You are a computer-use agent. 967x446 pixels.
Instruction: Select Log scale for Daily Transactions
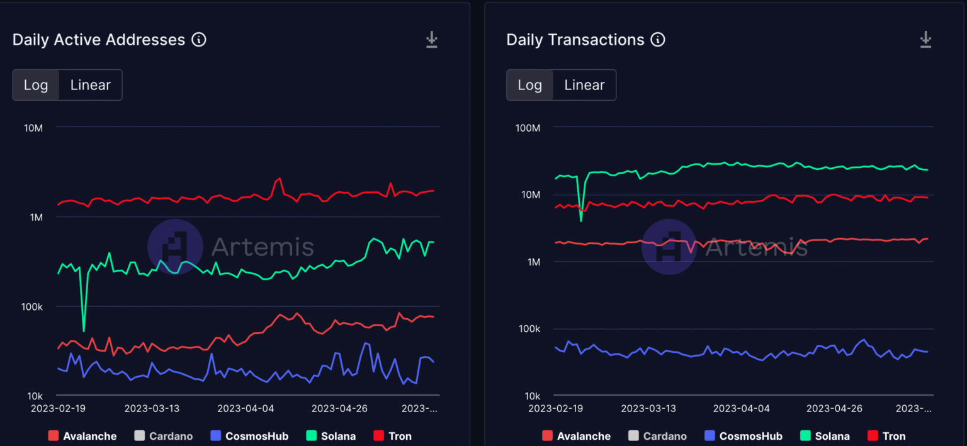pos(529,85)
